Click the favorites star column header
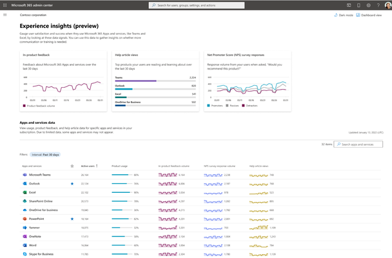392x258 pixels. coord(72,166)
